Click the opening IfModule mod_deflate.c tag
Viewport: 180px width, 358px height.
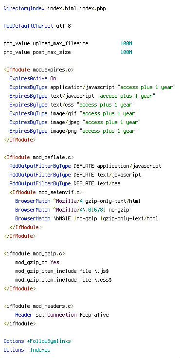pyautogui.click(x=39, y=157)
